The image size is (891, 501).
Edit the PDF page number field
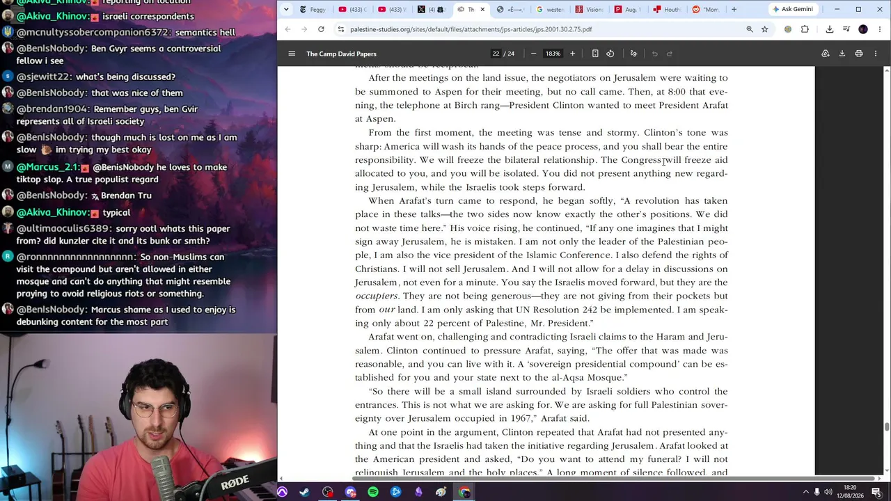pos(496,54)
